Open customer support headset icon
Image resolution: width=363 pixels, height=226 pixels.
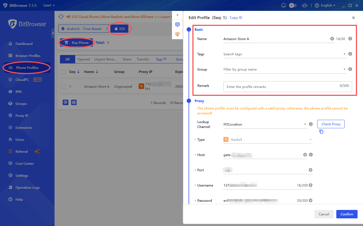point(305,5)
